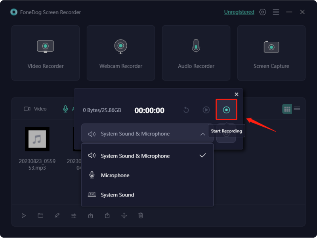
Task: Click the Unregistered link
Action: pyautogui.click(x=239, y=12)
